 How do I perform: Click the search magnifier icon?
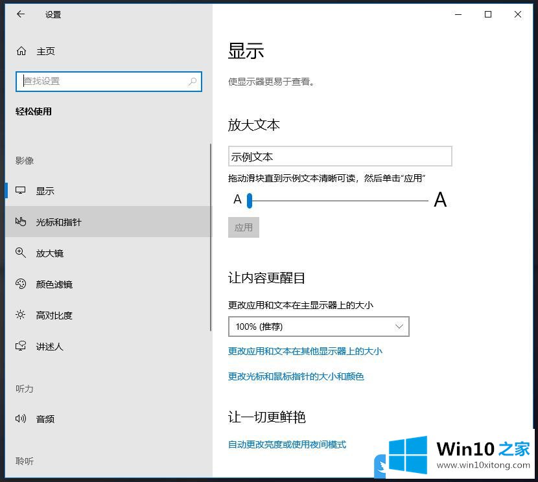[x=193, y=82]
